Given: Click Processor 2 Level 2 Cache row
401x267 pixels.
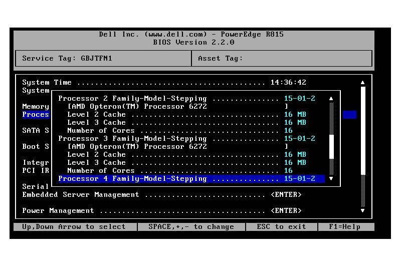Looking at the screenshot, I should coord(186,115).
